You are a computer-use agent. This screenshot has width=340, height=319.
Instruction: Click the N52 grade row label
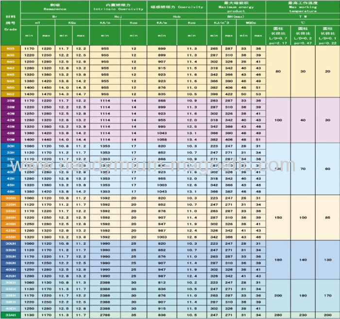click(10, 94)
